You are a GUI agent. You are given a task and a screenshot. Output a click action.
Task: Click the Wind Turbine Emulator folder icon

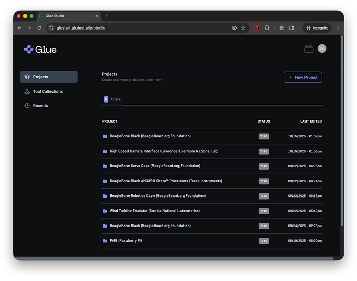[105, 211]
